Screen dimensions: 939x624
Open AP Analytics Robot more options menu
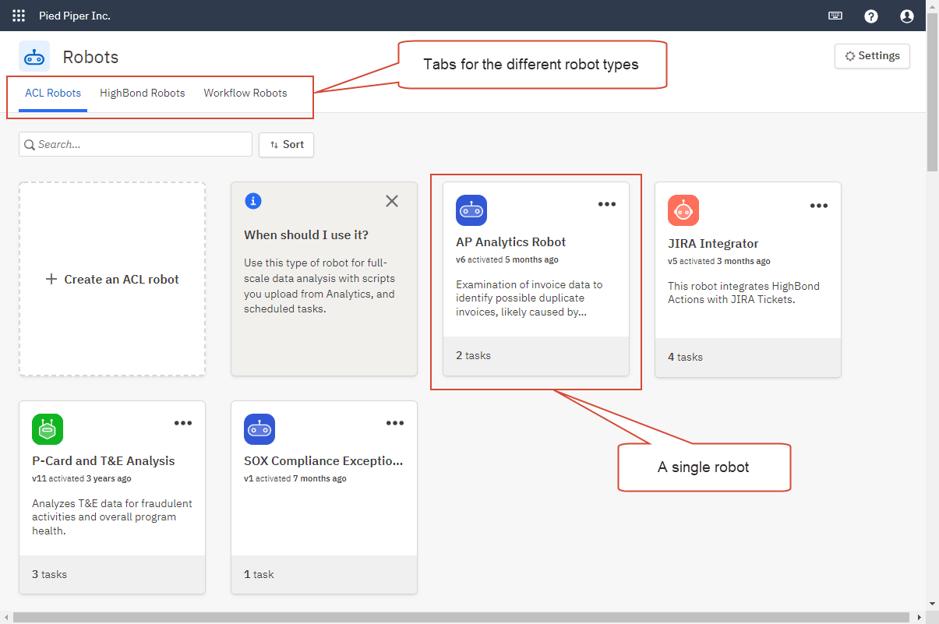click(607, 204)
